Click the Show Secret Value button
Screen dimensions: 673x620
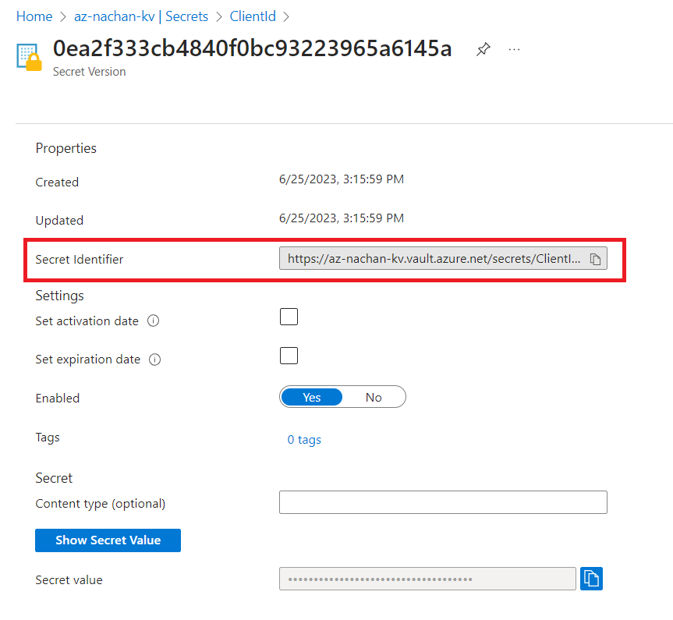click(108, 540)
